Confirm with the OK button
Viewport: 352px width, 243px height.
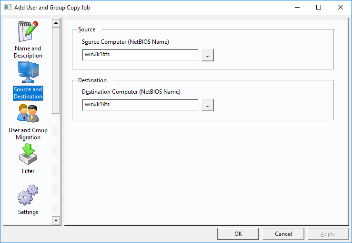pos(238,234)
